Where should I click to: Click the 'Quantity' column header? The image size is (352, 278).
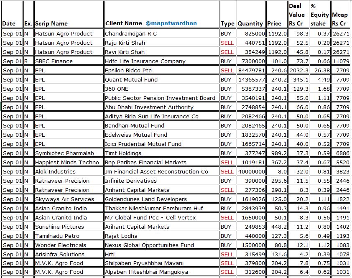click(251, 14)
